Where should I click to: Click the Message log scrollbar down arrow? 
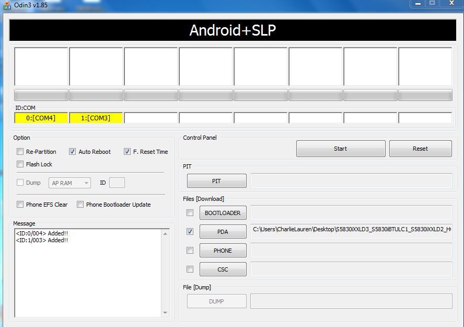point(165,312)
